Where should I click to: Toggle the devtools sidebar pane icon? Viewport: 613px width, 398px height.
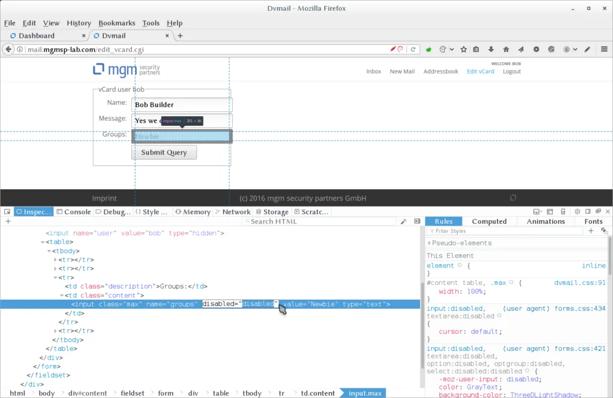[x=417, y=221]
